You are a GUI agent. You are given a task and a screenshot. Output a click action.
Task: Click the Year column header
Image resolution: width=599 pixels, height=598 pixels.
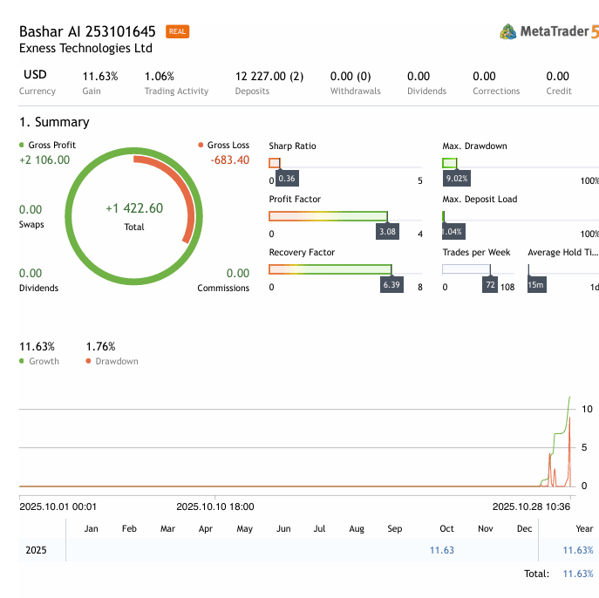tap(584, 528)
